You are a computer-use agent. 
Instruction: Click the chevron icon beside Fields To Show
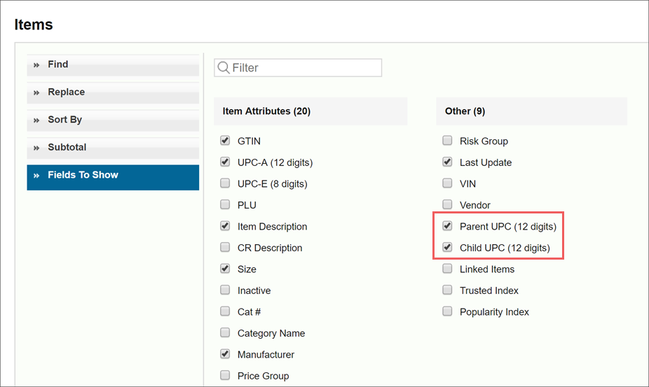[36, 176]
